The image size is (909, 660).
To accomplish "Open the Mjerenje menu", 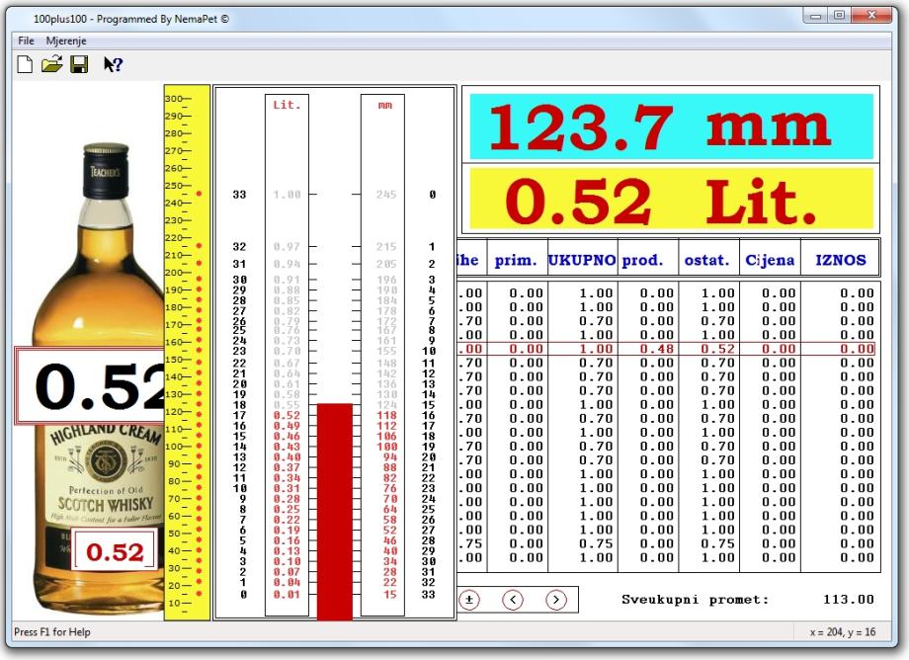I will tap(65, 41).
